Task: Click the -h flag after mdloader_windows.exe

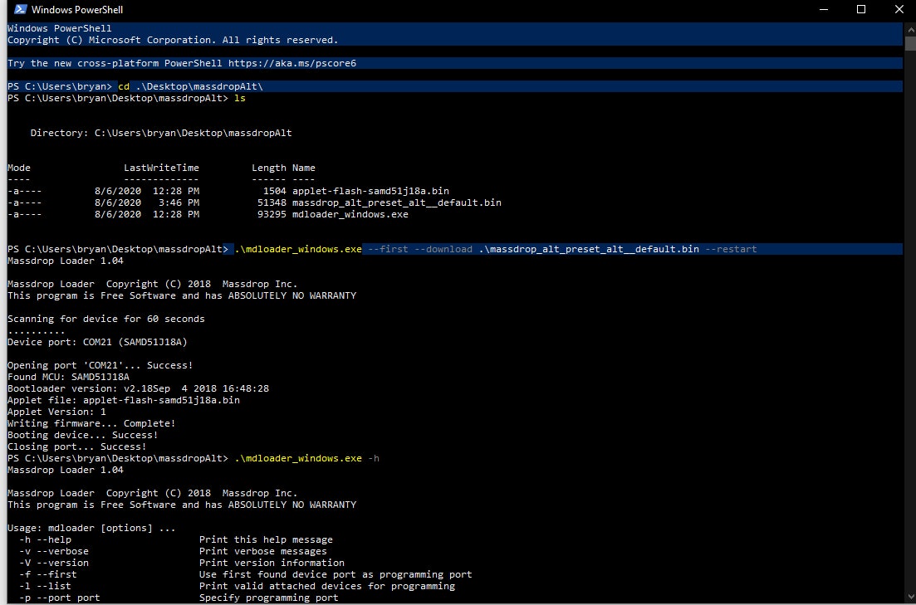Action: pyautogui.click(x=373, y=458)
